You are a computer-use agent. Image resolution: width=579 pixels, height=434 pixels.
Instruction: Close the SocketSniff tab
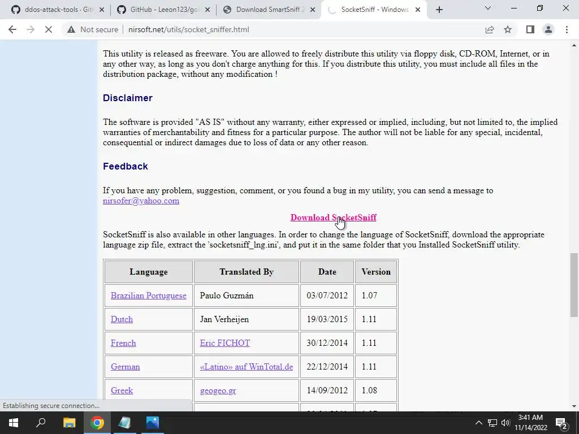tap(418, 10)
